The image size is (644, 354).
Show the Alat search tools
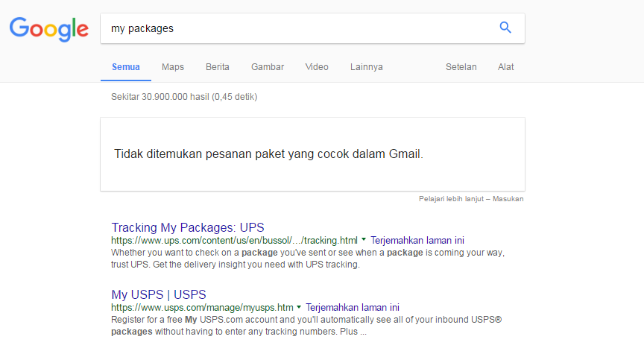pos(506,67)
